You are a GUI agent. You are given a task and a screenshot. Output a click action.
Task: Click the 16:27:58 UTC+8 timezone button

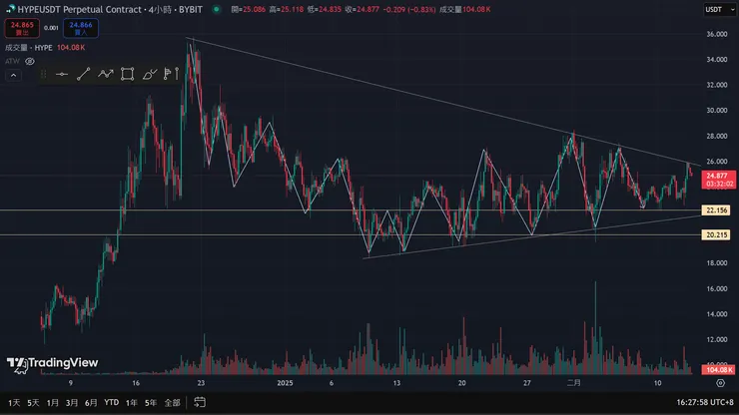(705, 402)
